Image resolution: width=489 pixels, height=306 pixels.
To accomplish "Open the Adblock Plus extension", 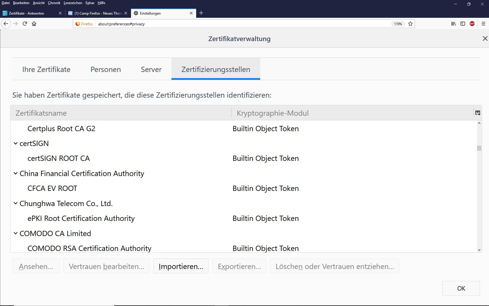I will coord(472,24).
